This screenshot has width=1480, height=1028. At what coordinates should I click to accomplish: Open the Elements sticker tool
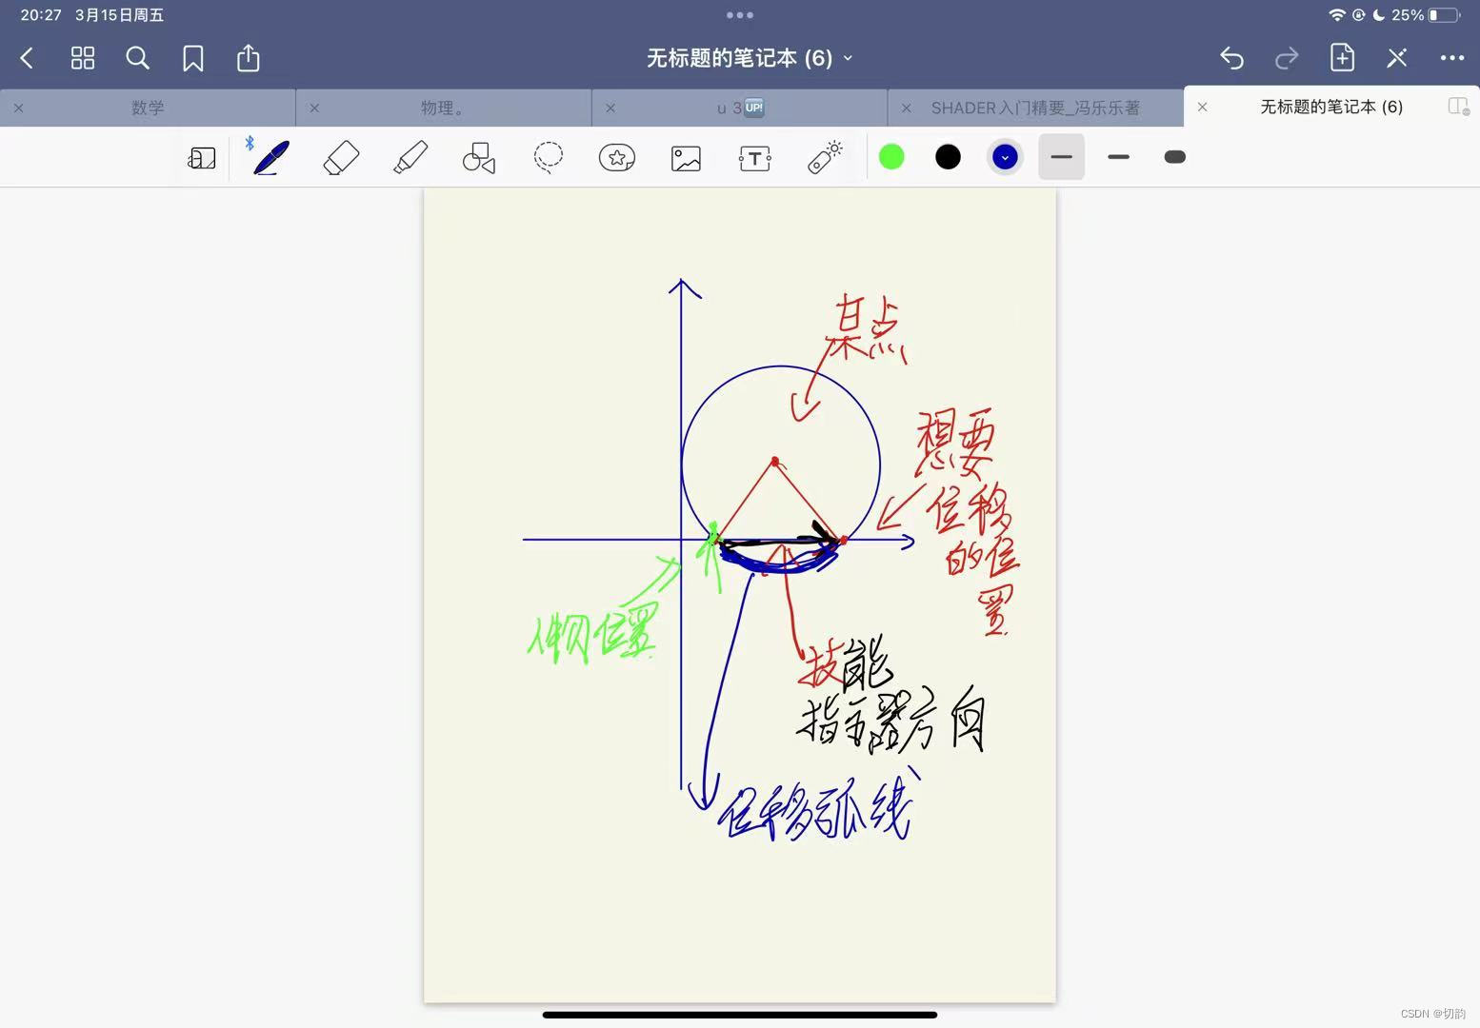coord(617,157)
